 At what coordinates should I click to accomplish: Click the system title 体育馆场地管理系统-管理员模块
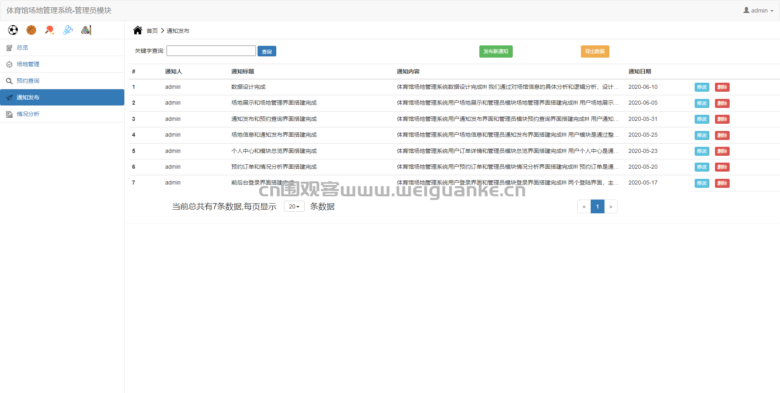(x=59, y=11)
